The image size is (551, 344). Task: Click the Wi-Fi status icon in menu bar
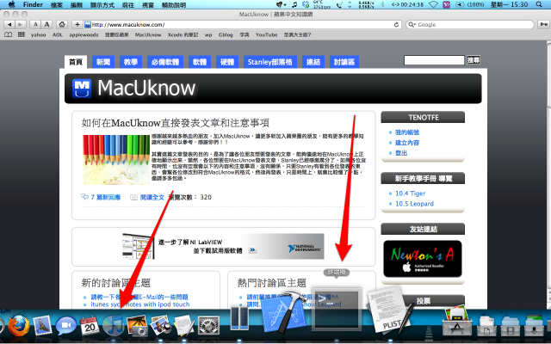point(434,4)
